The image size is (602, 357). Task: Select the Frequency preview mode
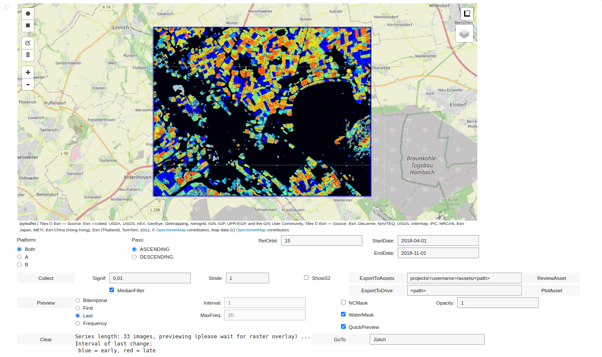click(77, 323)
